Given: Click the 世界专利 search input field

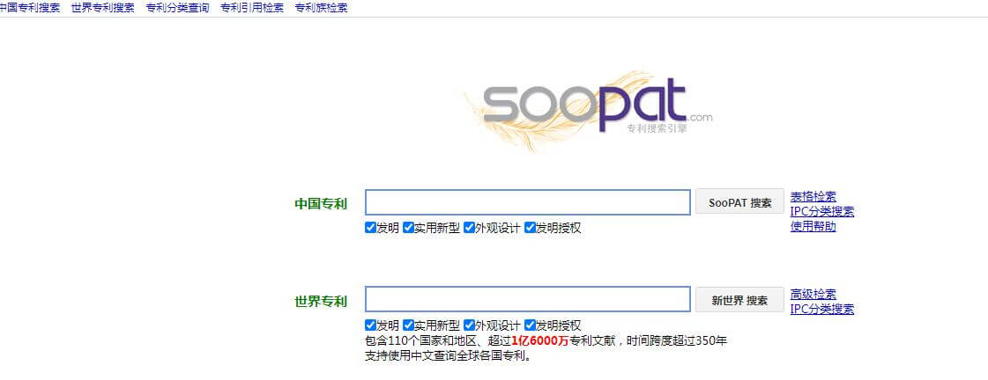Looking at the screenshot, I should coord(527,299).
